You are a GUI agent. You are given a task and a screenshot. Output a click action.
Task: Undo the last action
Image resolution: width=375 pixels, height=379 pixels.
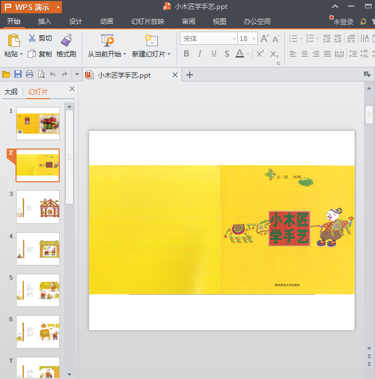pos(53,74)
